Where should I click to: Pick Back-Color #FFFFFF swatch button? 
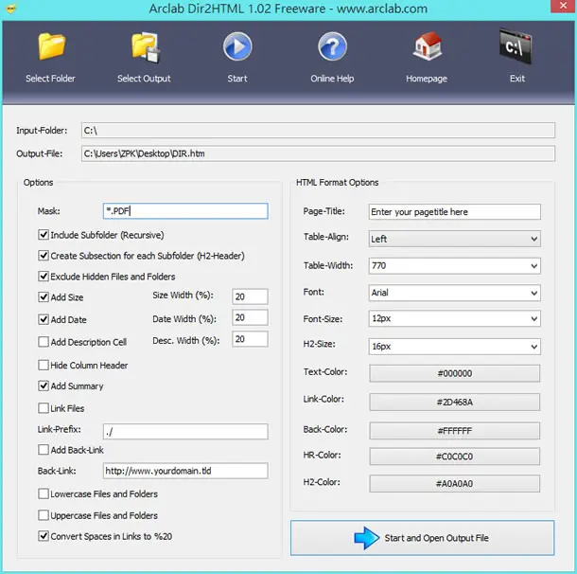click(454, 430)
